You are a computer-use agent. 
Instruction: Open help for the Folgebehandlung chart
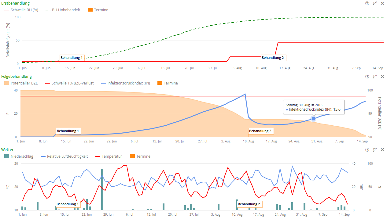tap(367, 77)
